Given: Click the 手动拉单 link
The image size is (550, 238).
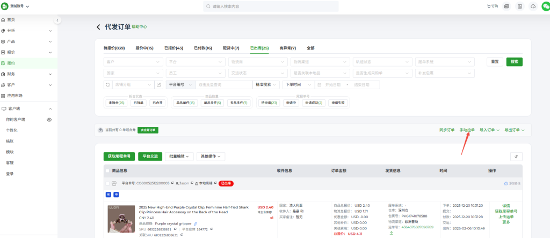Looking at the screenshot, I should pyautogui.click(x=467, y=130).
